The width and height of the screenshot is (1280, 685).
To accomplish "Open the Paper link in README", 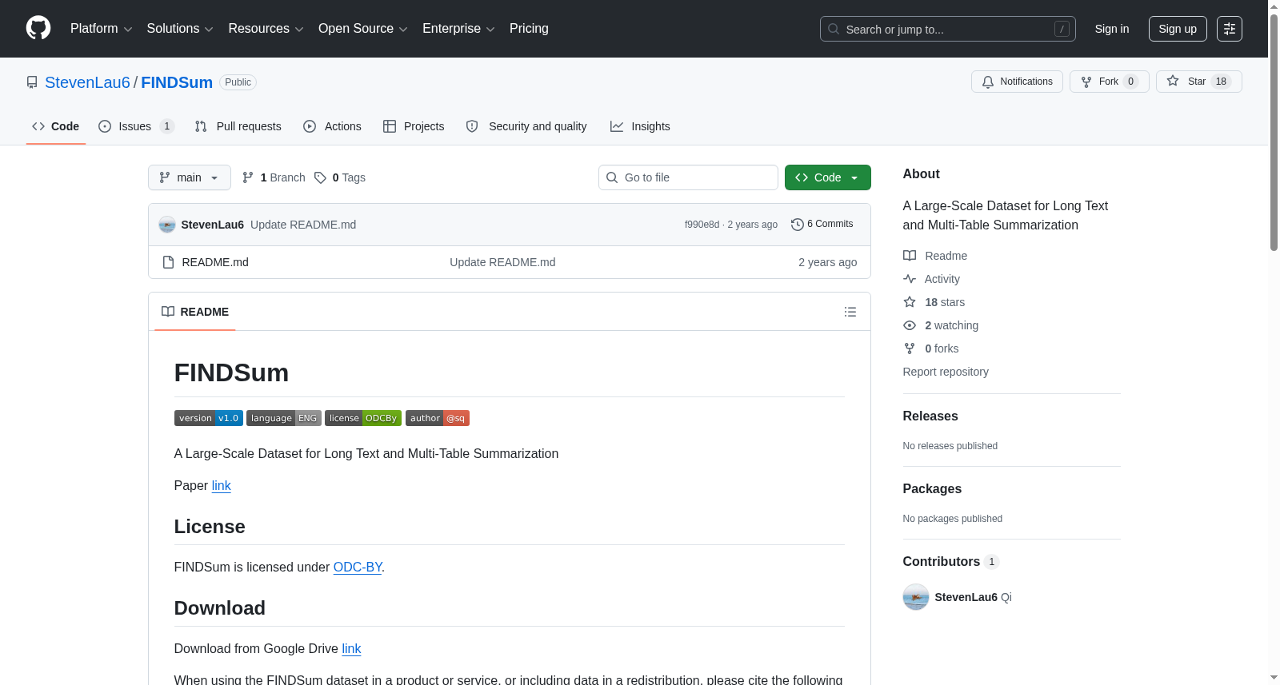I will (x=221, y=485).
